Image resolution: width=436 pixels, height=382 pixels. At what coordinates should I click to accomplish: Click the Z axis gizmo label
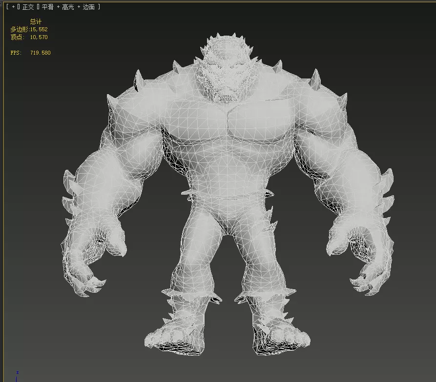click(x=17, y=372)
